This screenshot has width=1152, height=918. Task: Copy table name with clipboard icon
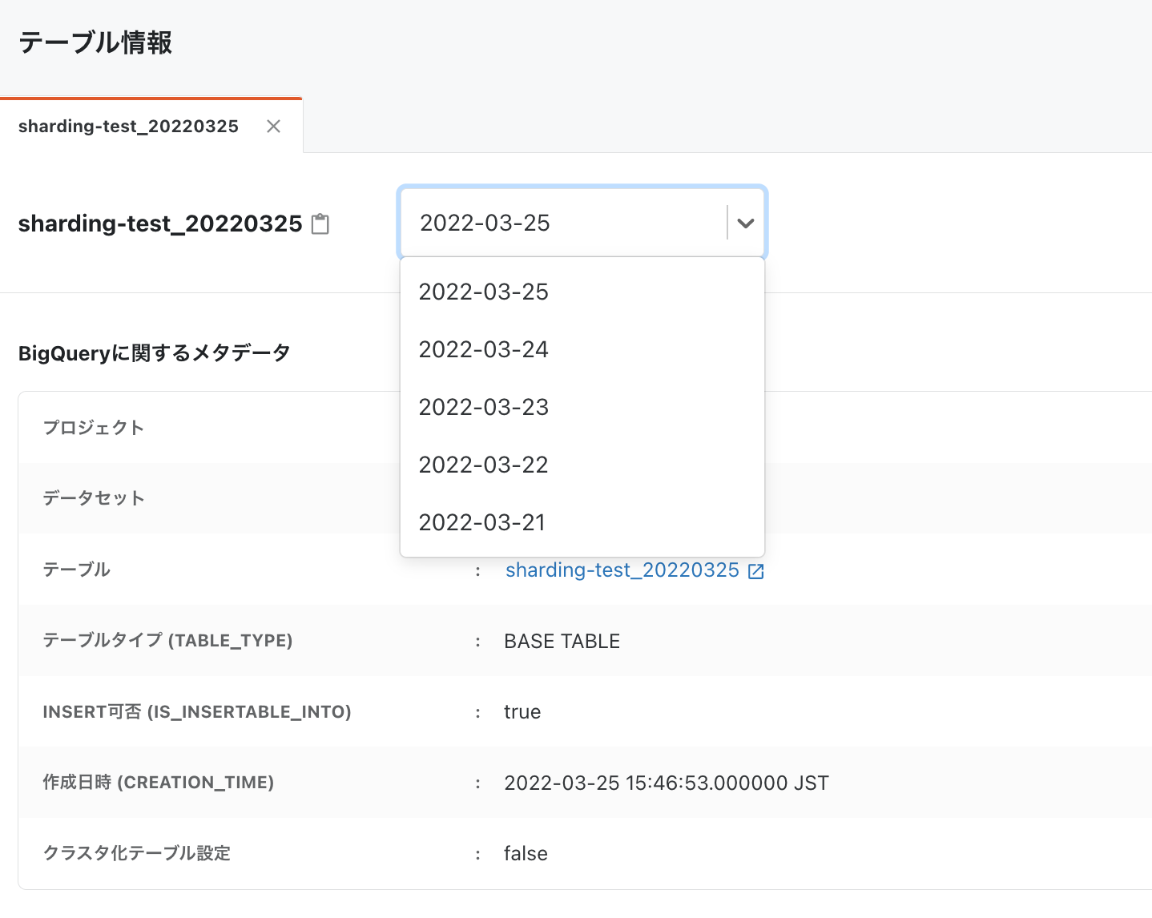click(x=320, y=223)
